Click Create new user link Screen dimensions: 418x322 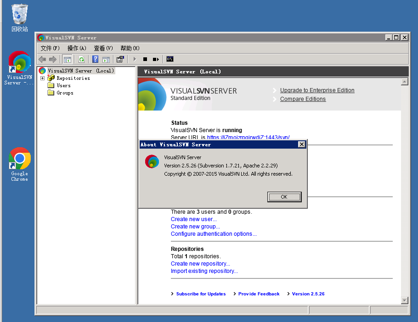pyautogui.click(x=194, y=219)
